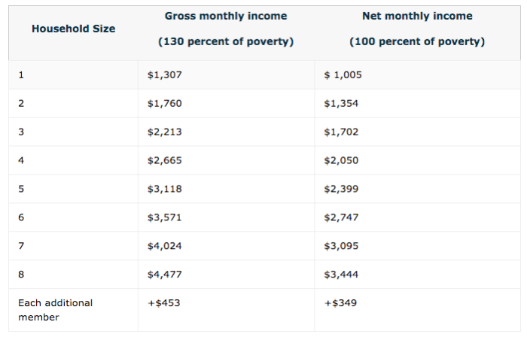The height and width of the screenshot is (340, 527).
Task: Click the $2,665 gross income cell
Action: click(165, 160)
